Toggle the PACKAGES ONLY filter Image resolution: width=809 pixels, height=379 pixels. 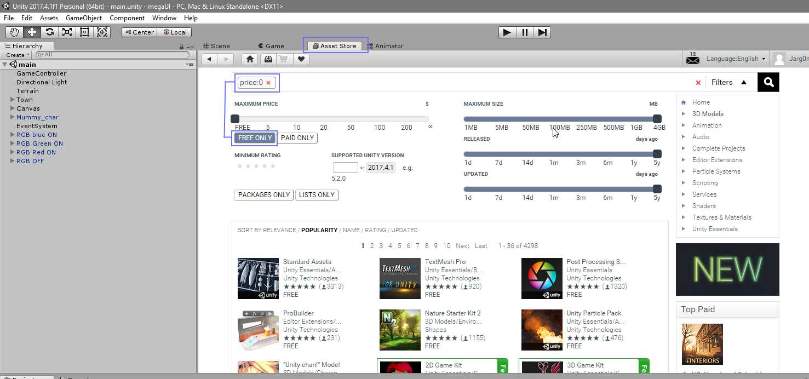[x=264, y=195]
